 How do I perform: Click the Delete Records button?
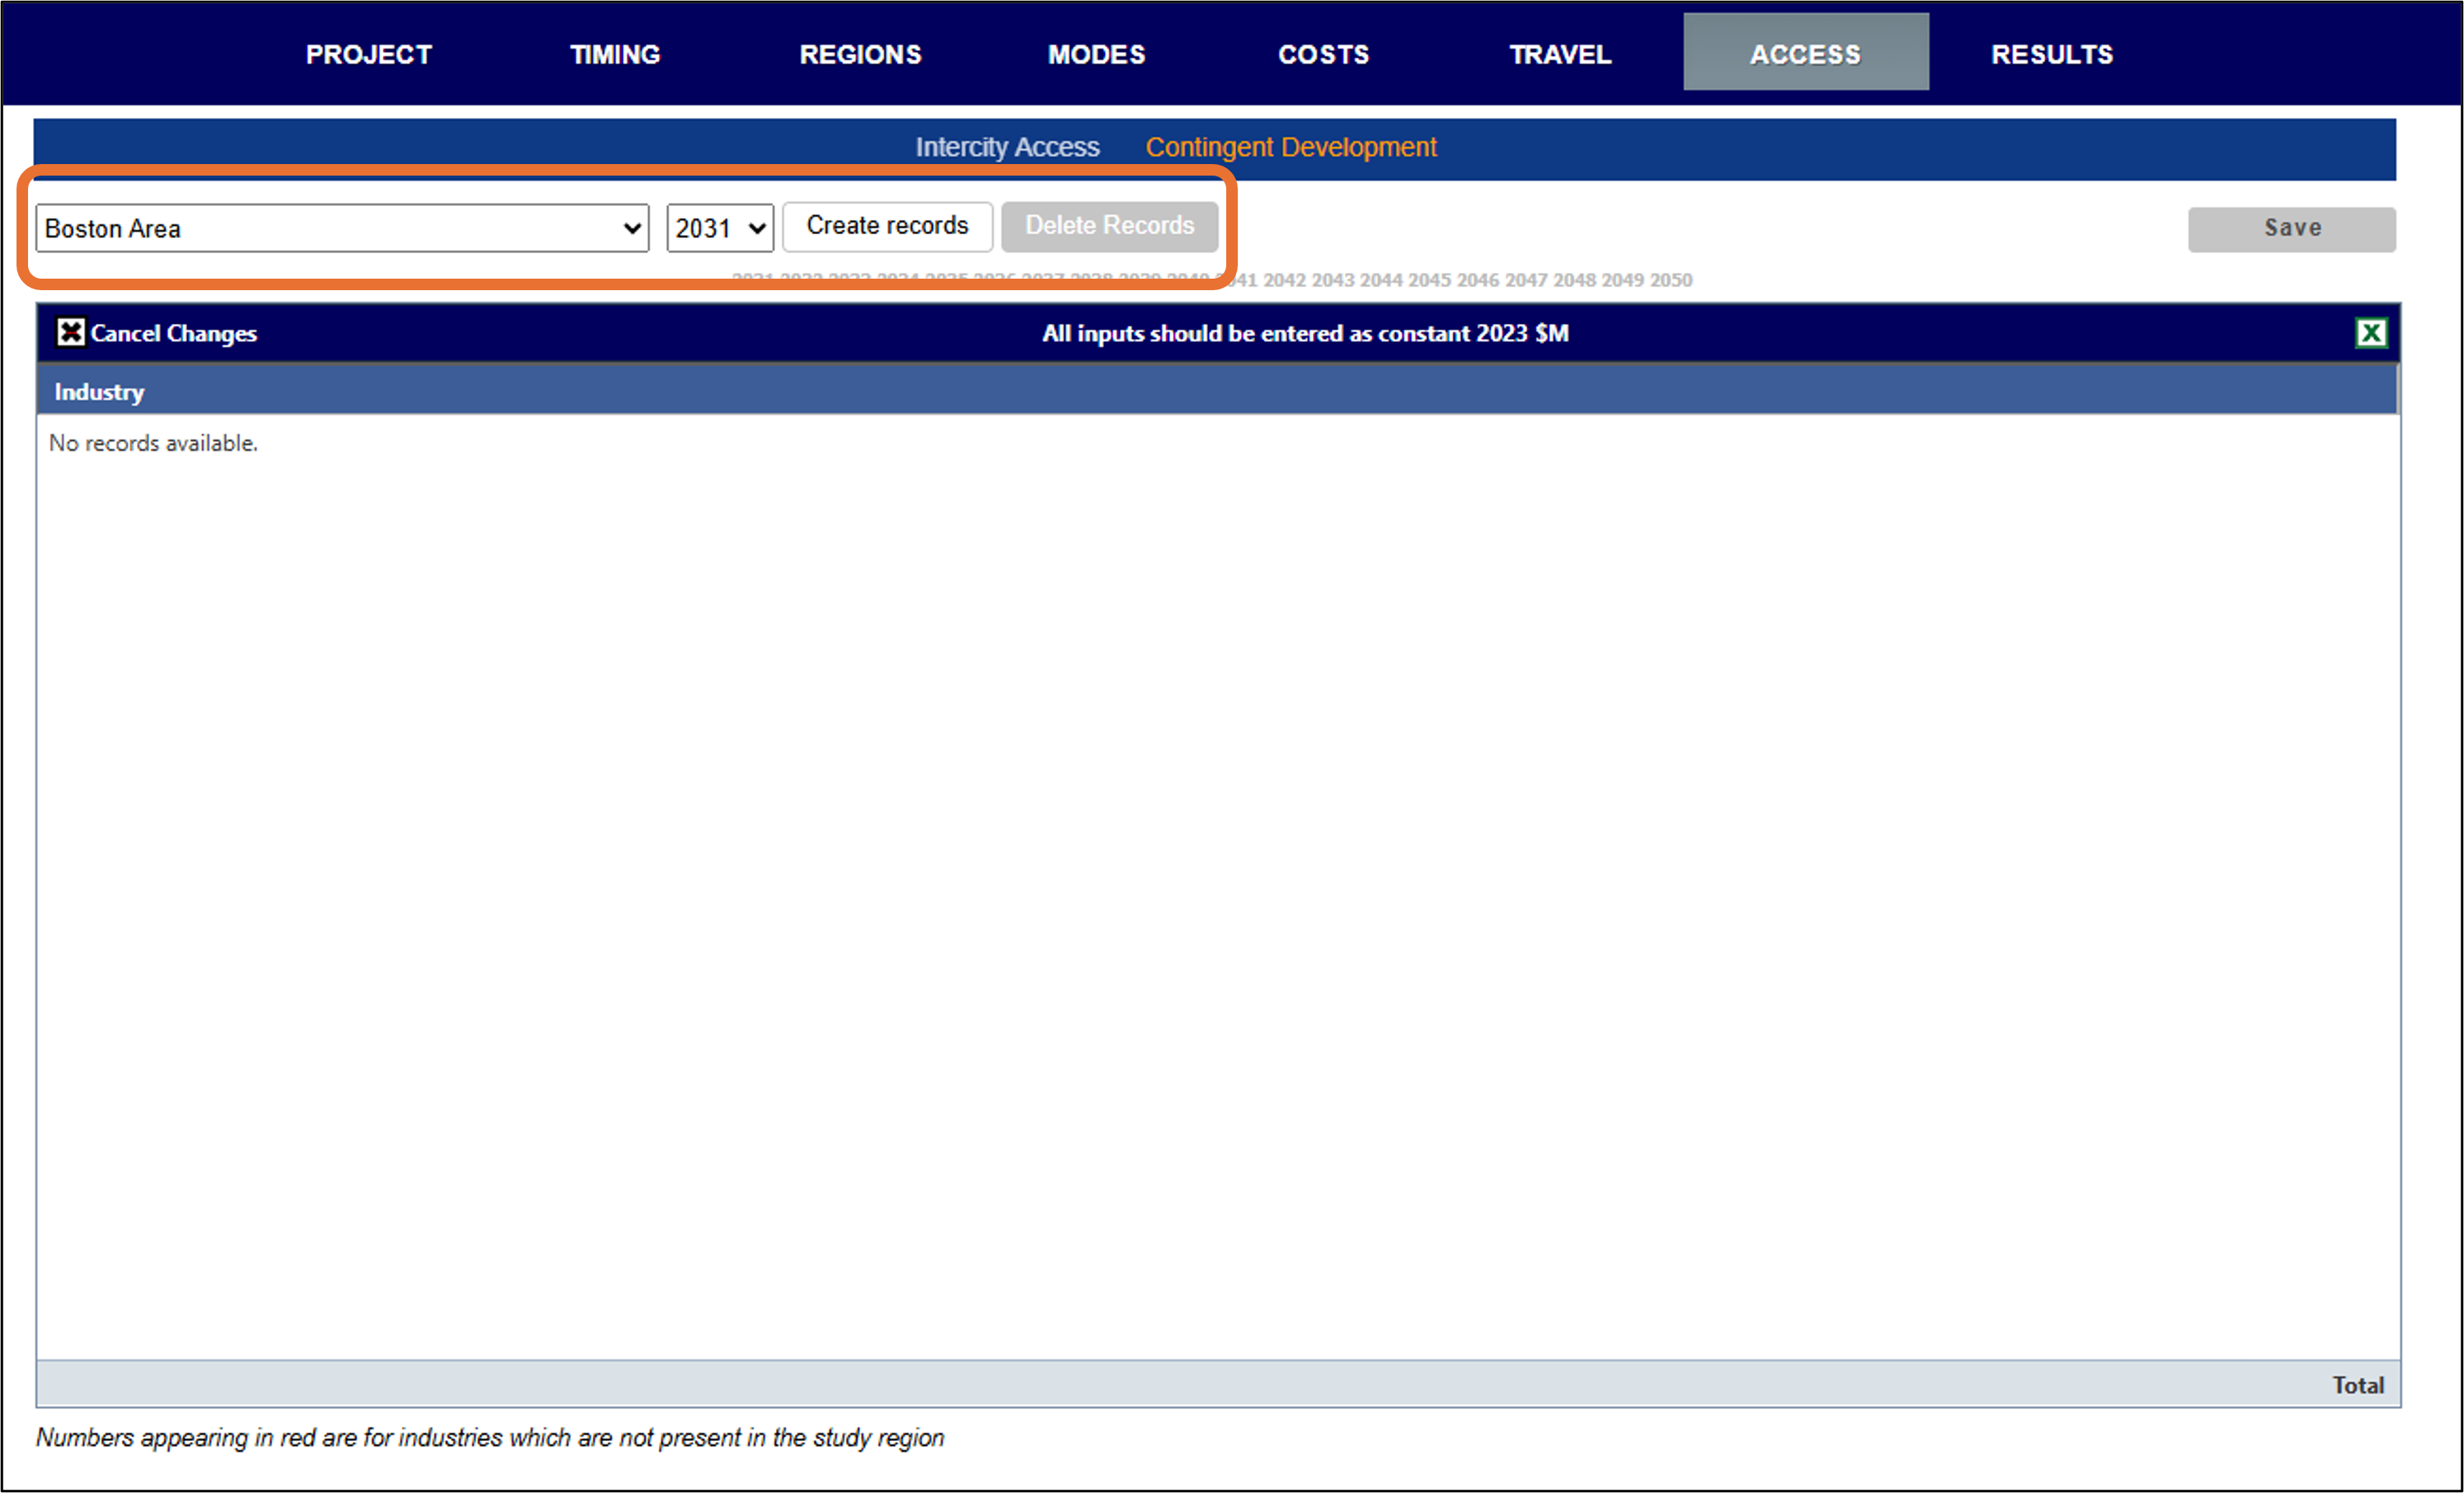[1109, 226]
